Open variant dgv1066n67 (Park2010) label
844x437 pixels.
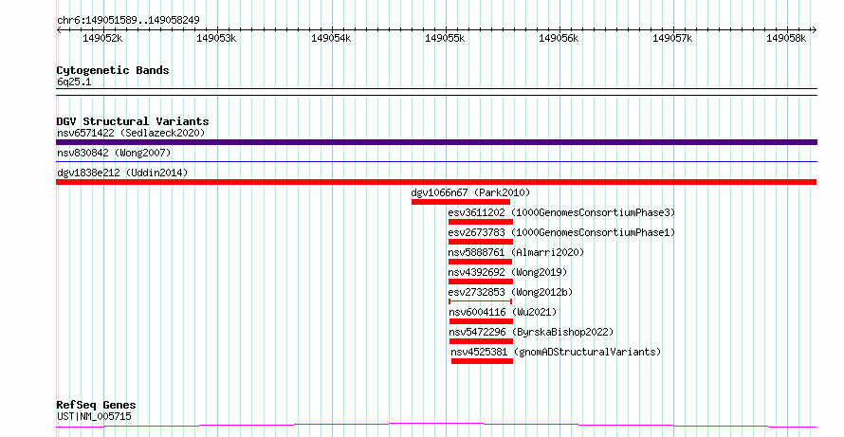click(470, 192)
